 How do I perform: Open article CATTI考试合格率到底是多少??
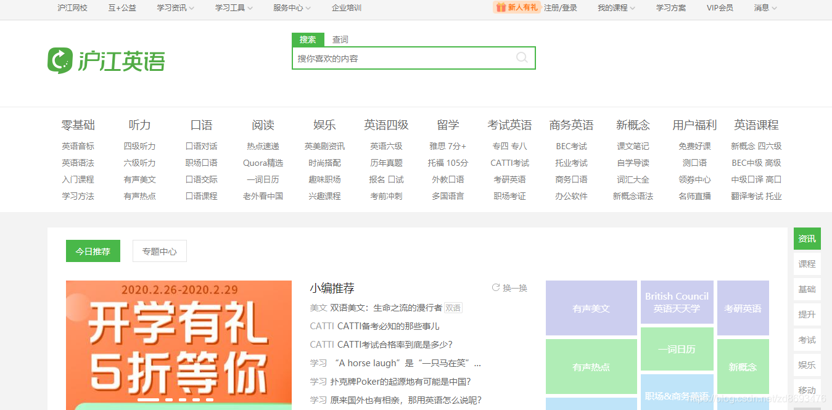coord(395,345)
